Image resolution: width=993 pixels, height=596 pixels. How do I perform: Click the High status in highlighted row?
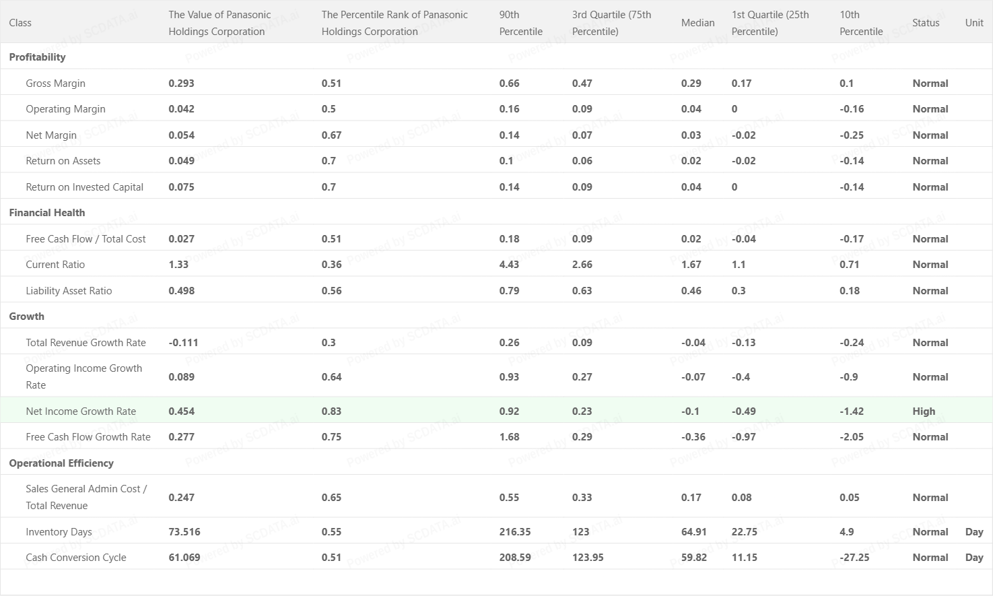pyautogui.click(x=924, y=411)
